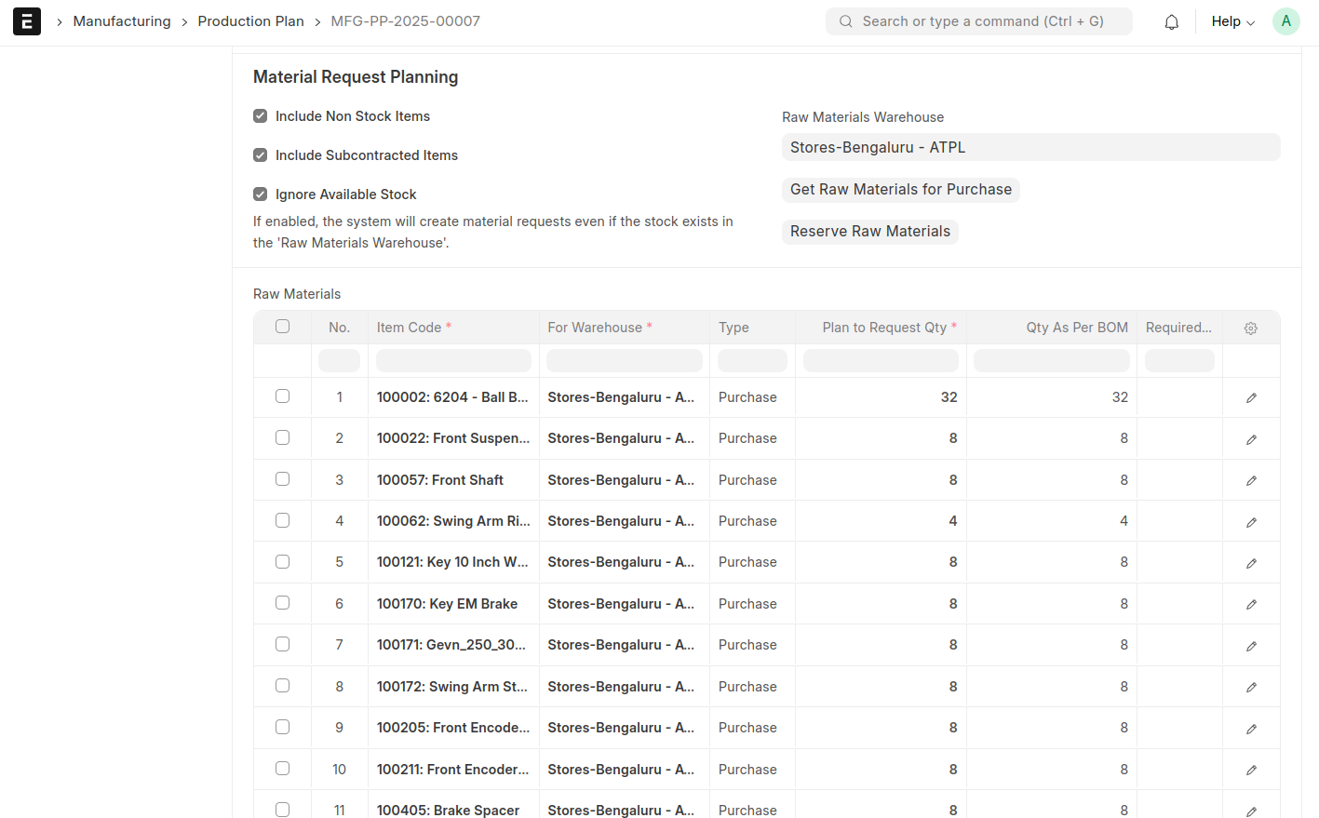Open Raw Materials table column settings gear
This screenshot has width=1319, height=818.
[x=1250, y=329]
